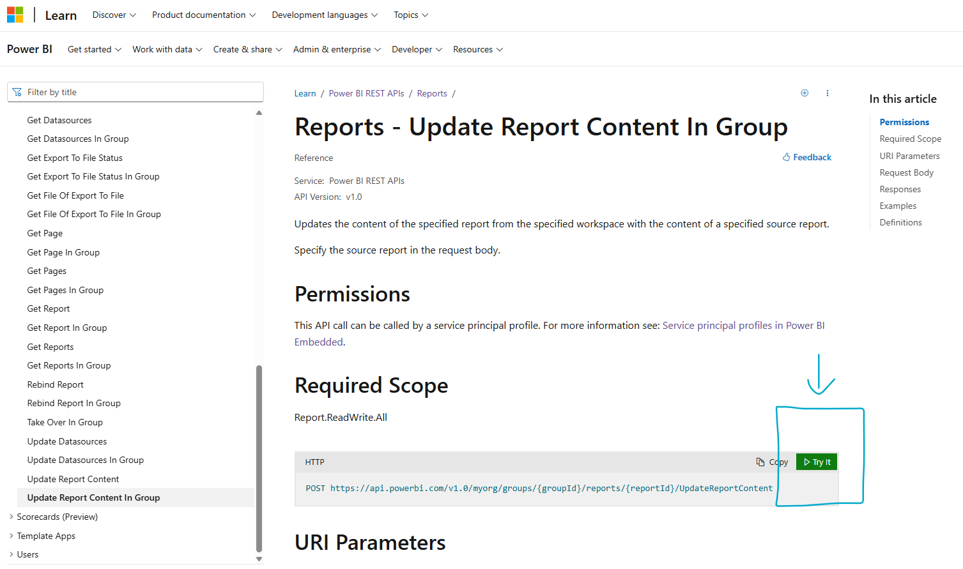Image resolution: width=963 pixels, height=569 pixels.
Task: Open the Admin & enterprise menu
Action: tap(337, 49)
